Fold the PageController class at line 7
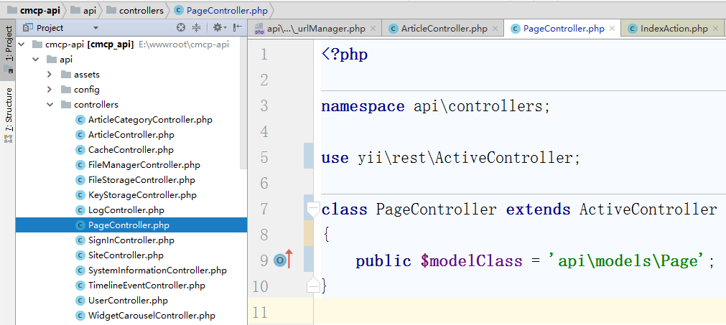 point(313,209)
